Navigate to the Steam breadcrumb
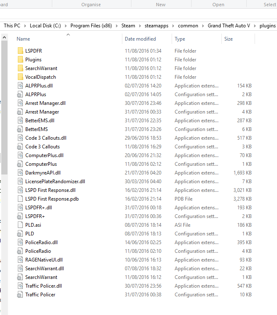 coord(128,26)
